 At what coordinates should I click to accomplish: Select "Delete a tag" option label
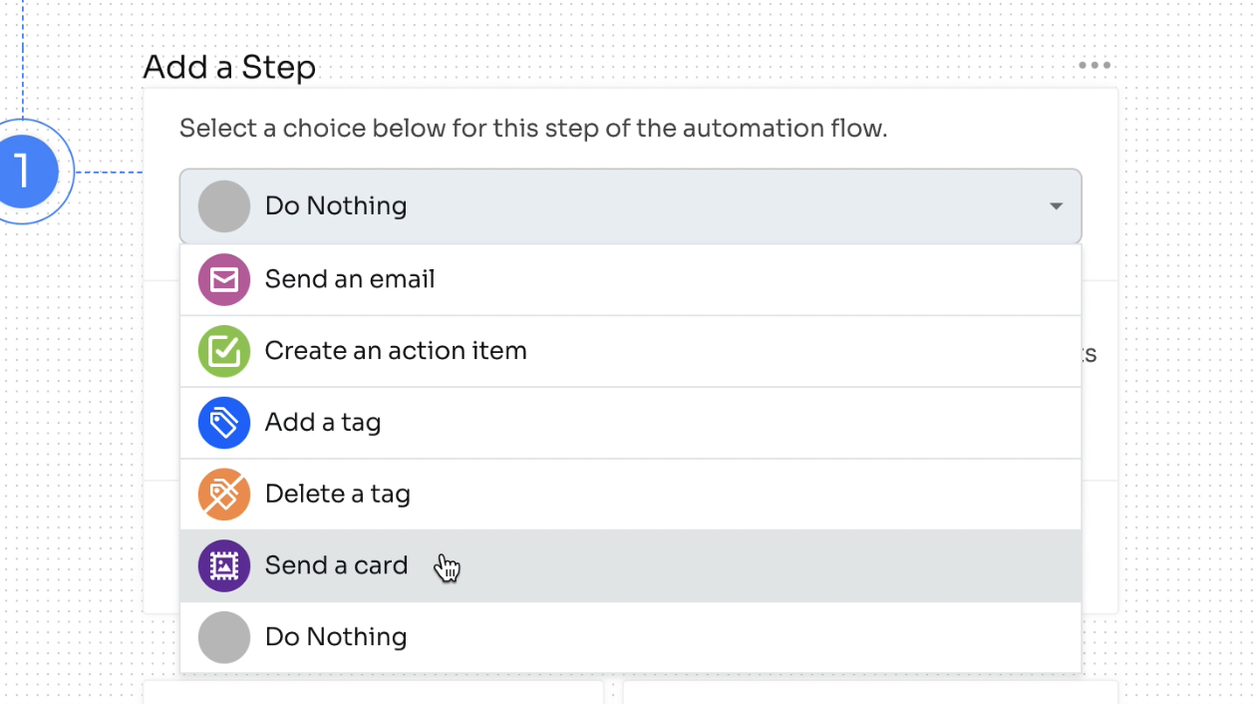pos(338,495)
